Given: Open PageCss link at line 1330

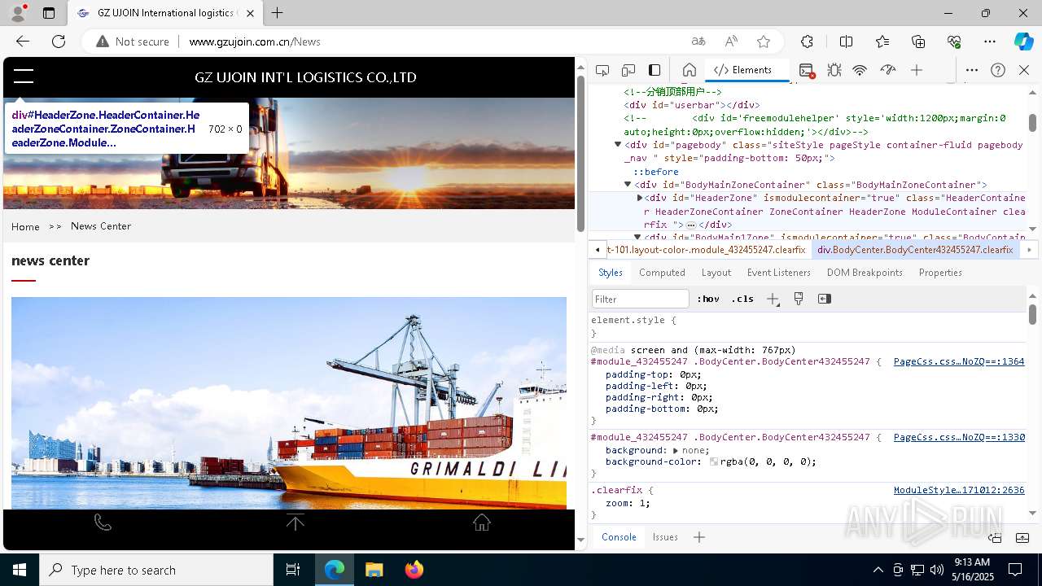Looking at the screenshot, I should click(x=959, y=437).
